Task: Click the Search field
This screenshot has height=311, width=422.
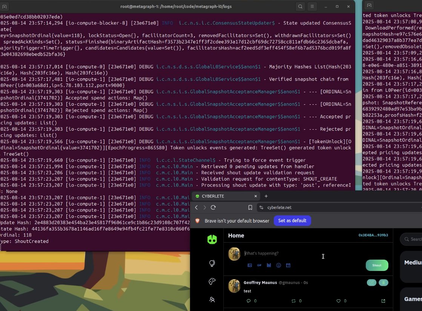Action: pos(412,239)
